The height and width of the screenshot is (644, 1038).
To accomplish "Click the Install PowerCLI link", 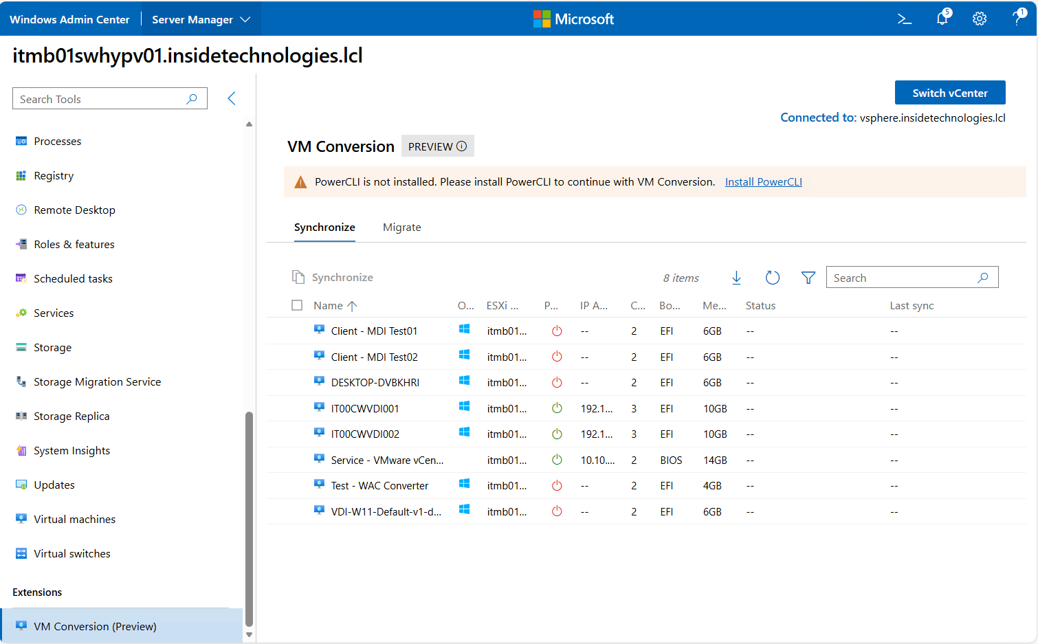I will (x=763, y=182).
